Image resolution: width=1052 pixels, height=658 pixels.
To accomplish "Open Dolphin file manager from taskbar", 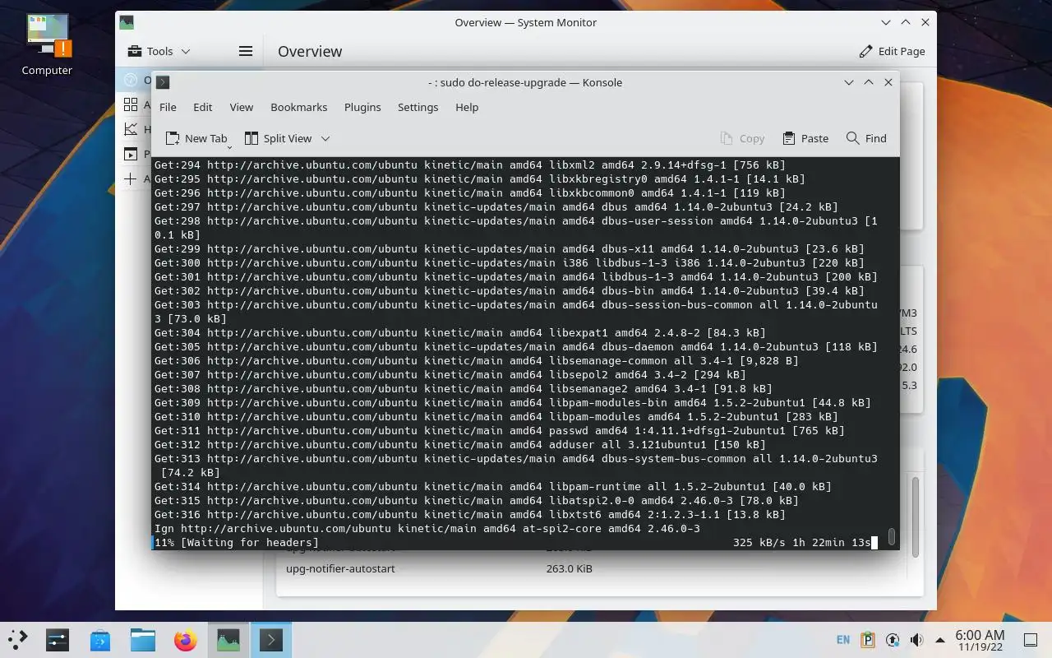I will [x=143, y=639].
